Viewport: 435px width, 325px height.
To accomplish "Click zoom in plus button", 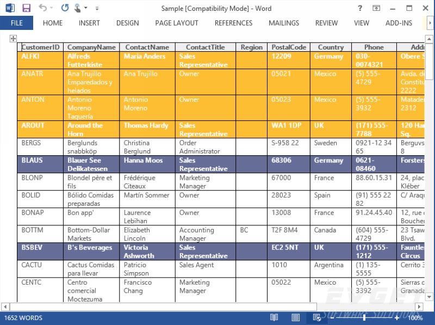I will (x=397, y=318).
